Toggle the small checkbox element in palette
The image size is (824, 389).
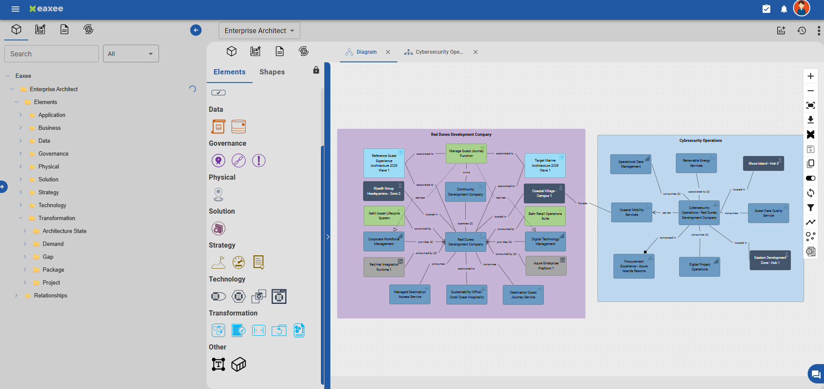(x=218, y=92)
